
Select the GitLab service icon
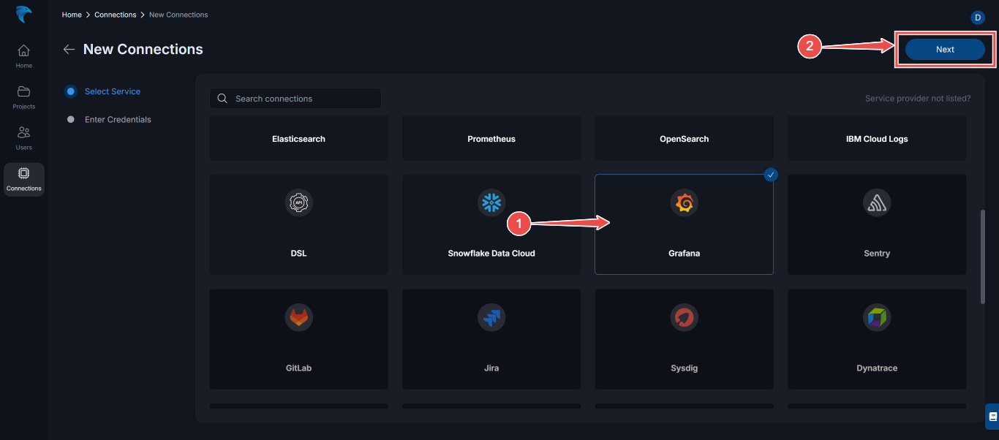298,317
